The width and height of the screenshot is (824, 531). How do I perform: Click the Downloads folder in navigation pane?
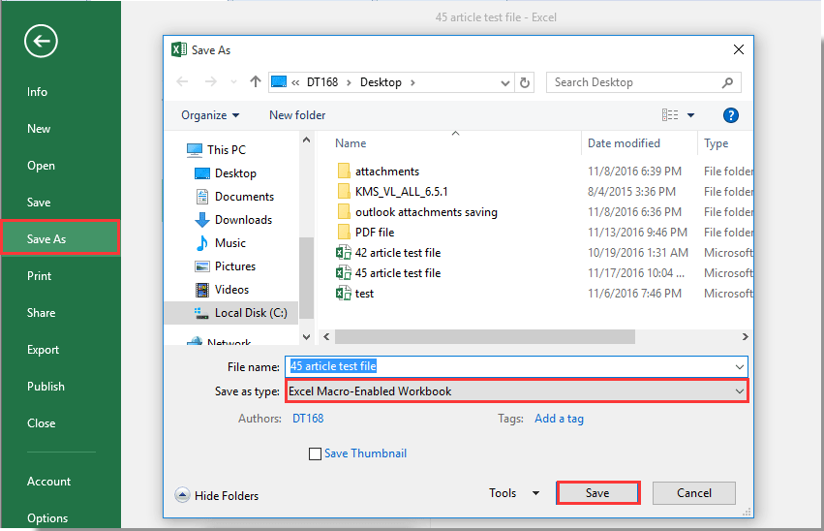242,220
